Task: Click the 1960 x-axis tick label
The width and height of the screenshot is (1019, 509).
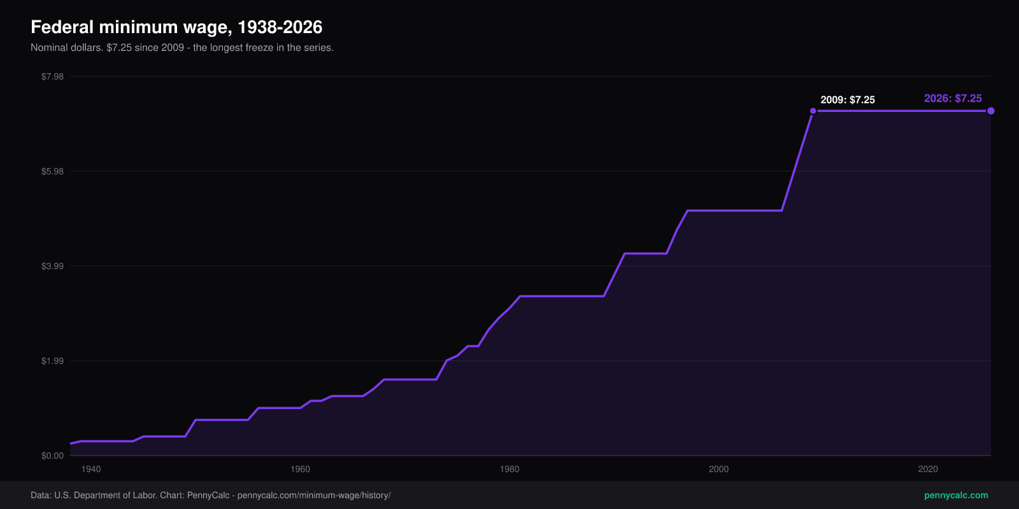Action: (300, 469)
